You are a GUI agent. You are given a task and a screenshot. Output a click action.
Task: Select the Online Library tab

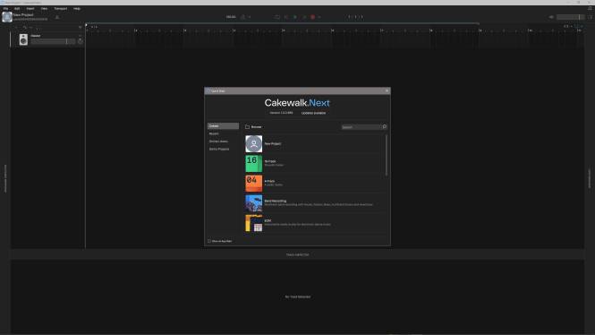coord(218,142)
